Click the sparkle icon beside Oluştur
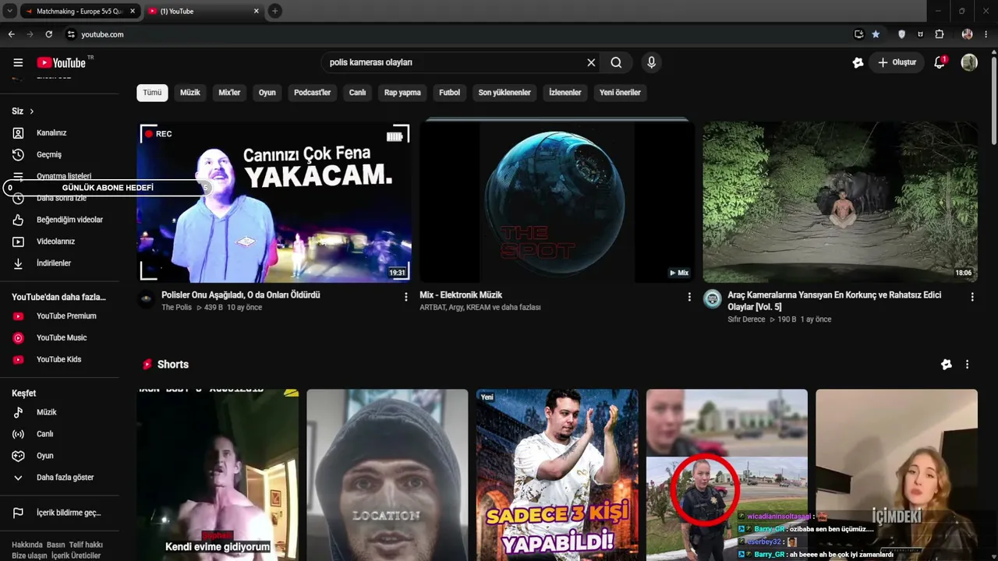This screenshot has height=561, width=998. tap(858, 62)
